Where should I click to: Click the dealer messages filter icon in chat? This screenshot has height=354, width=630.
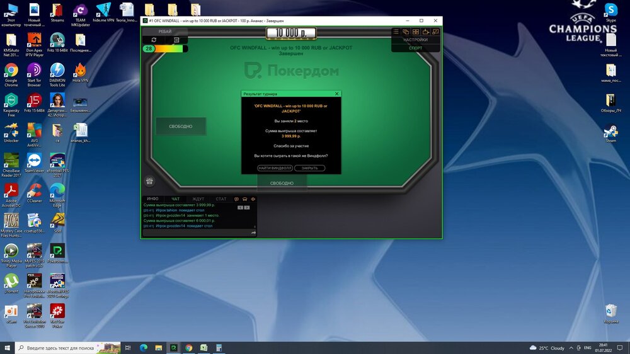pos(244,199)
